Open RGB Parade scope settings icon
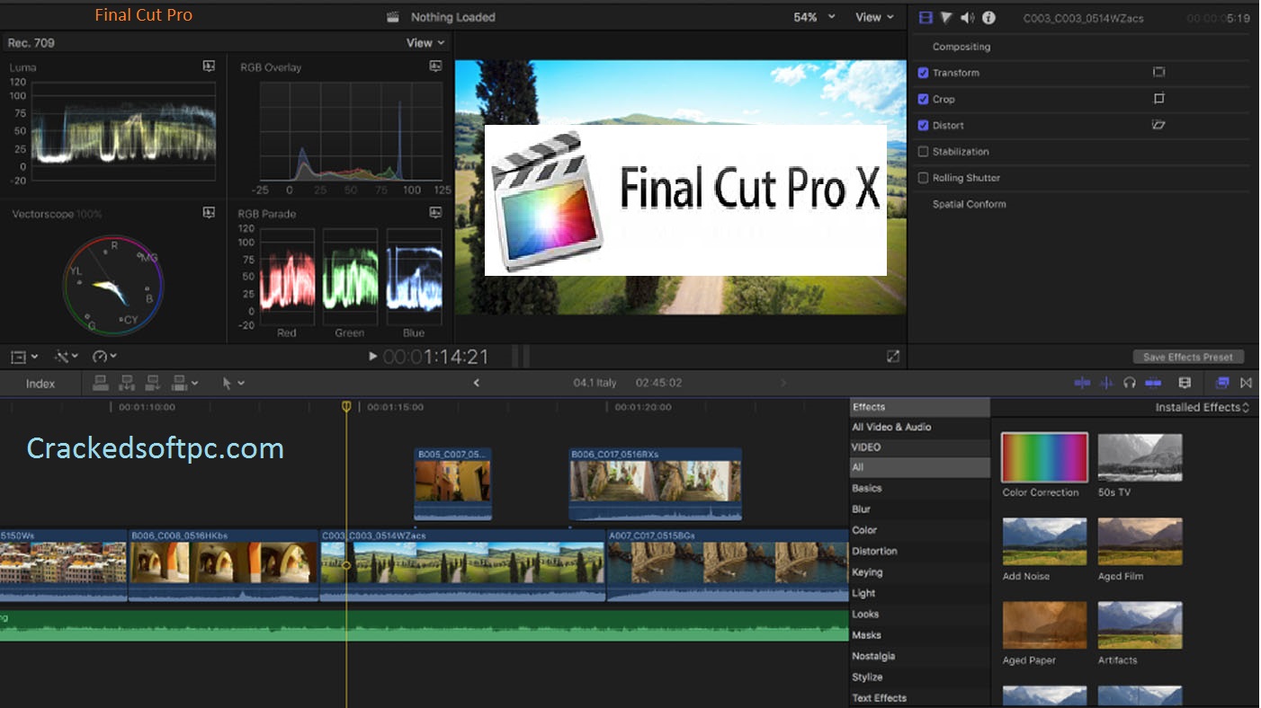 pyautogui.click(x=435, y=213)
